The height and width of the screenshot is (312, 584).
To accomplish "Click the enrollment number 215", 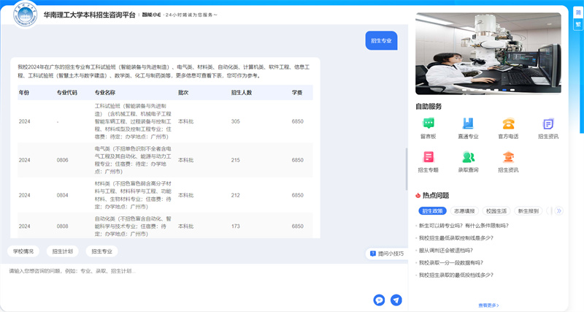I will pyautogui.click(x=235, y=160).
